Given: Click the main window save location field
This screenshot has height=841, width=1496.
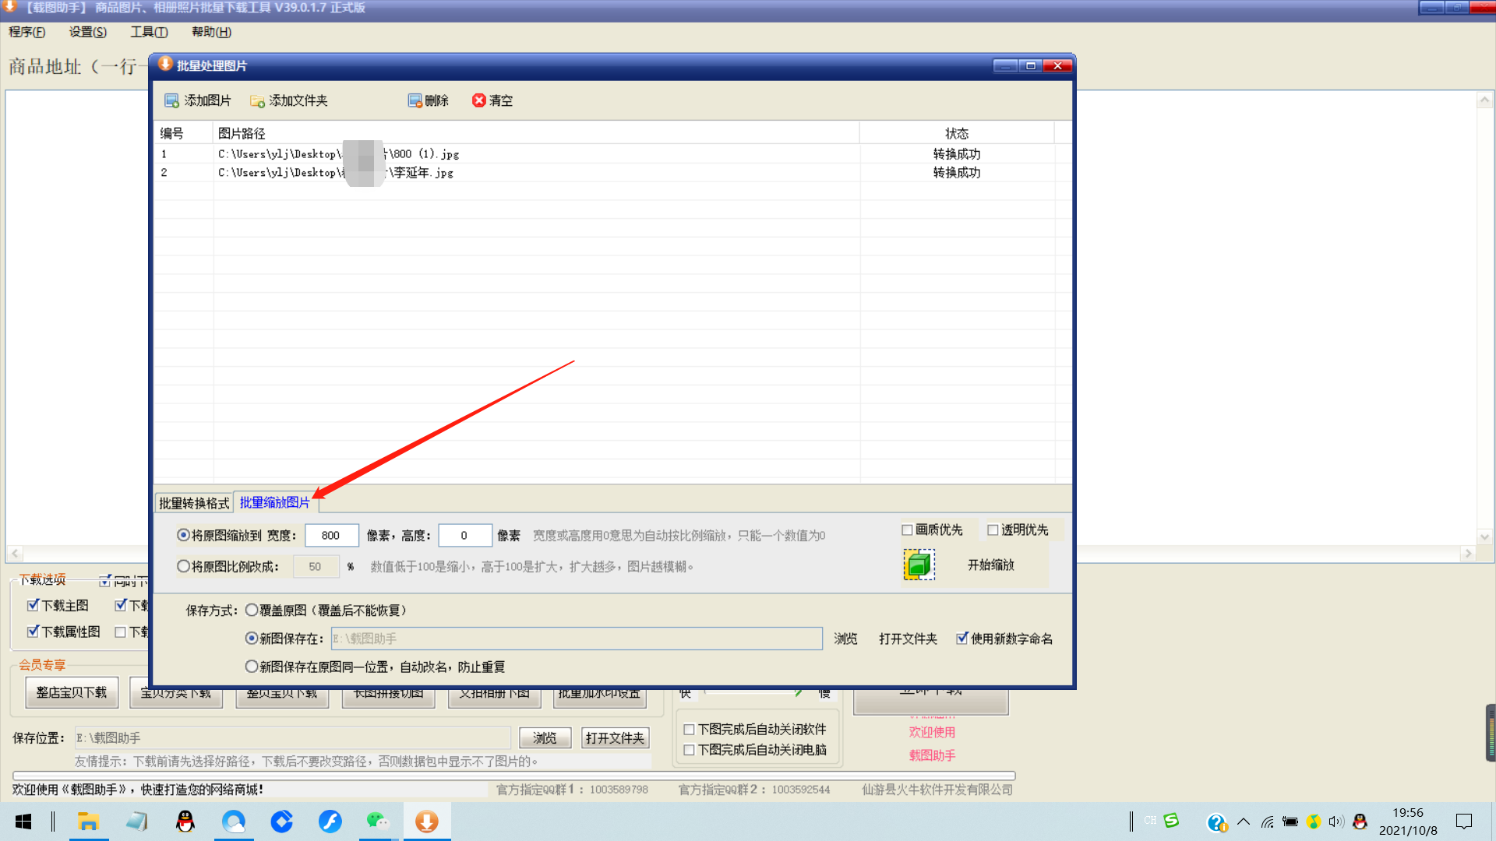Looking at the screenshot, I should [x=292, y=737].
